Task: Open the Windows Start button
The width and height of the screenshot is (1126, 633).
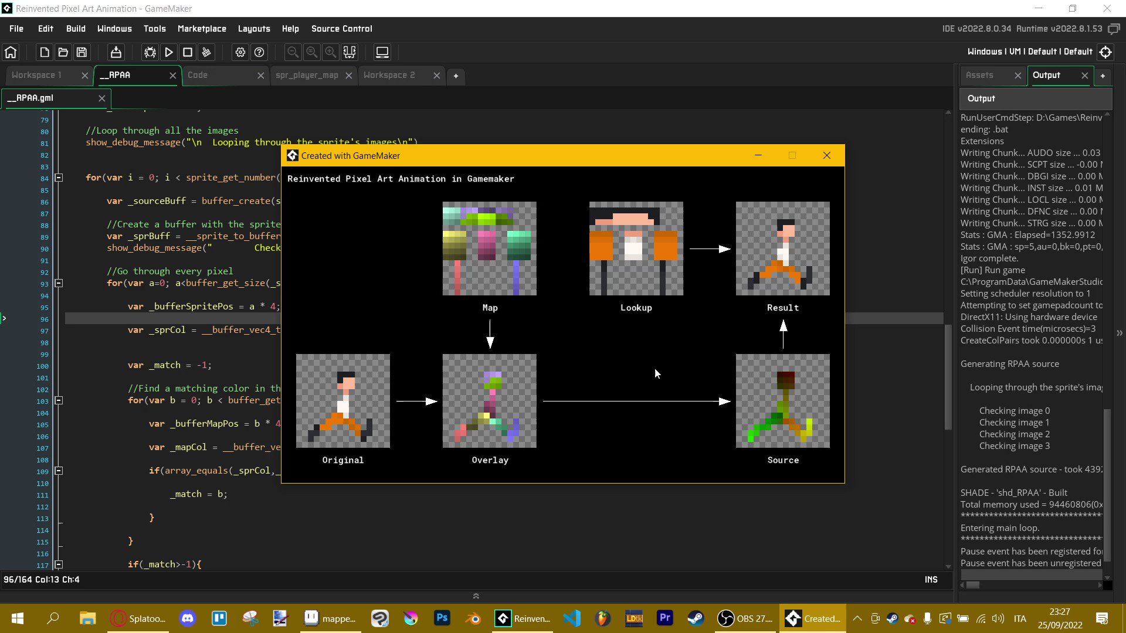Action: pyautogui.click(x=18, y=618)
